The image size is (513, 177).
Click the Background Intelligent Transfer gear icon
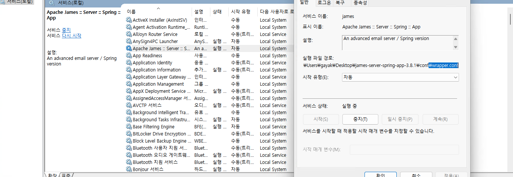pos(129,113)
